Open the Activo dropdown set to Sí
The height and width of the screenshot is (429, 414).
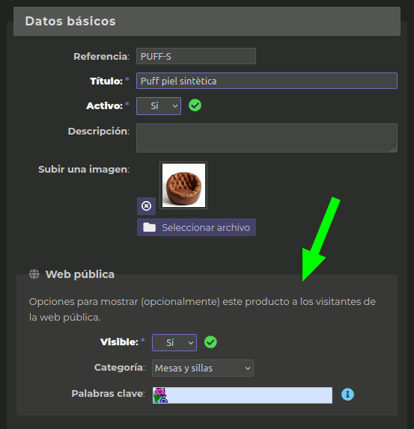pos(159,106)
